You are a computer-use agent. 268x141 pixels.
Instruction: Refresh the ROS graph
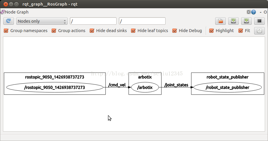coord(8,21)
